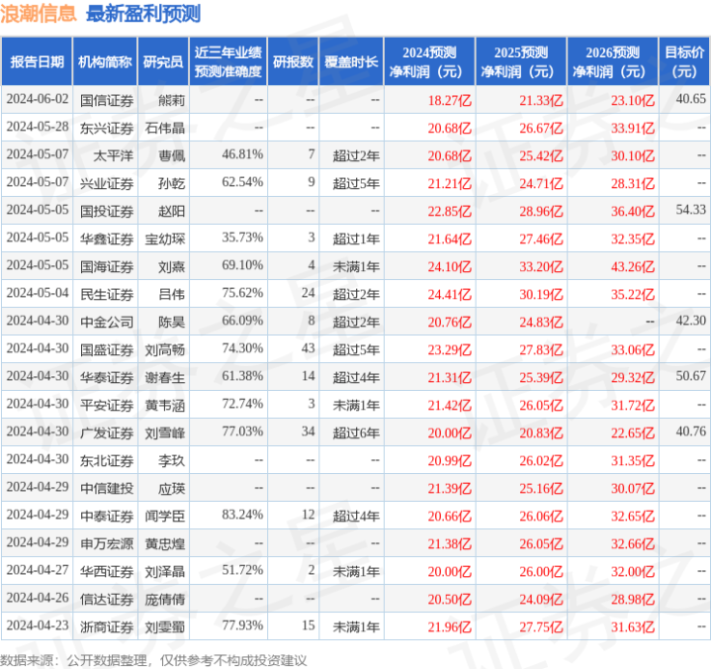Click the 2026预测净利润 column header
This screenshot has width=711, height=669.
(612, 61)
